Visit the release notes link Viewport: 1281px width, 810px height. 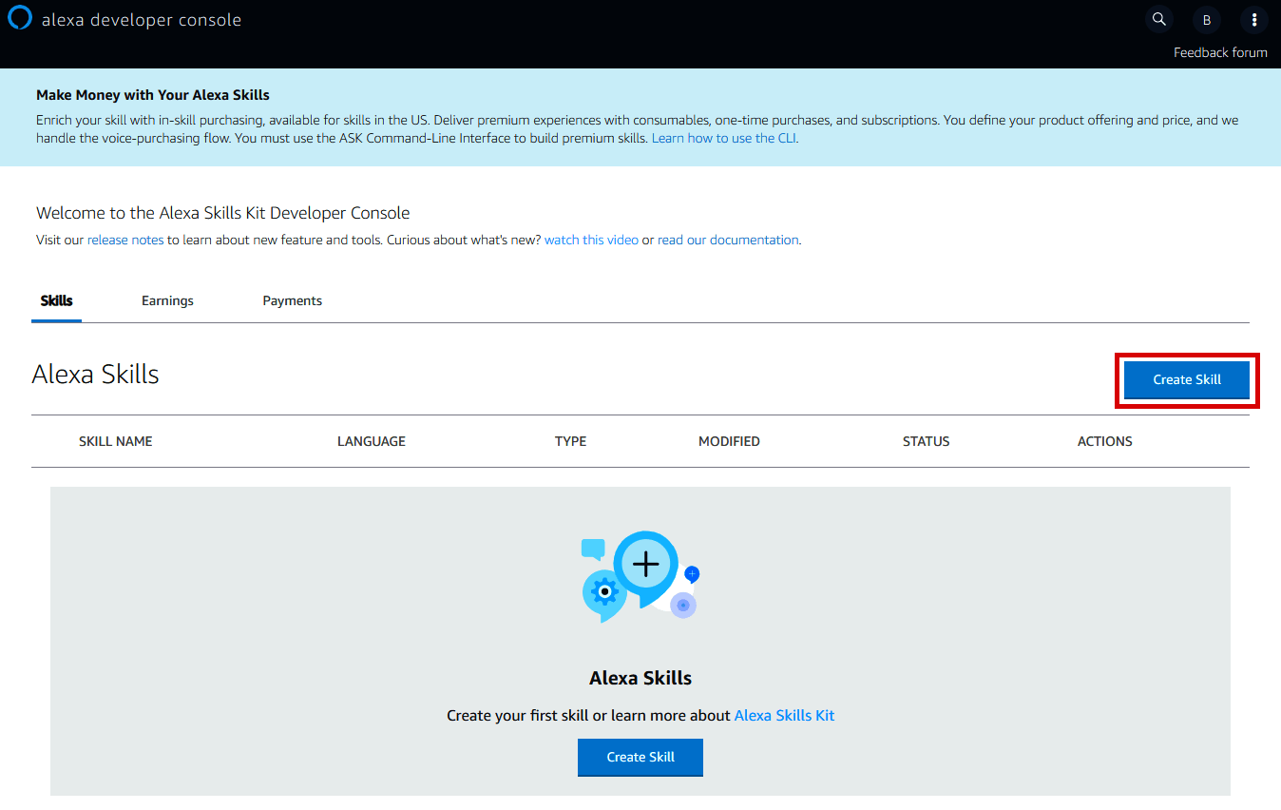124,240
